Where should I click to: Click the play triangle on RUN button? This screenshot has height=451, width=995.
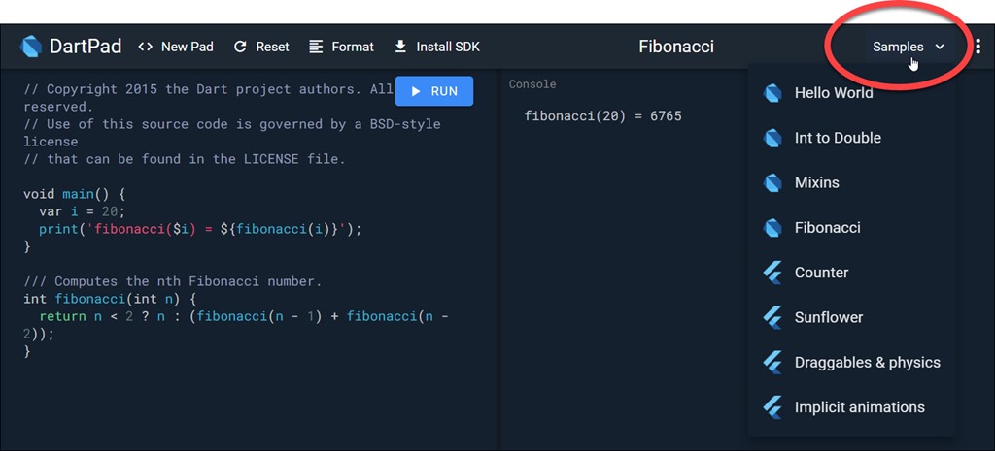(416, 91)
